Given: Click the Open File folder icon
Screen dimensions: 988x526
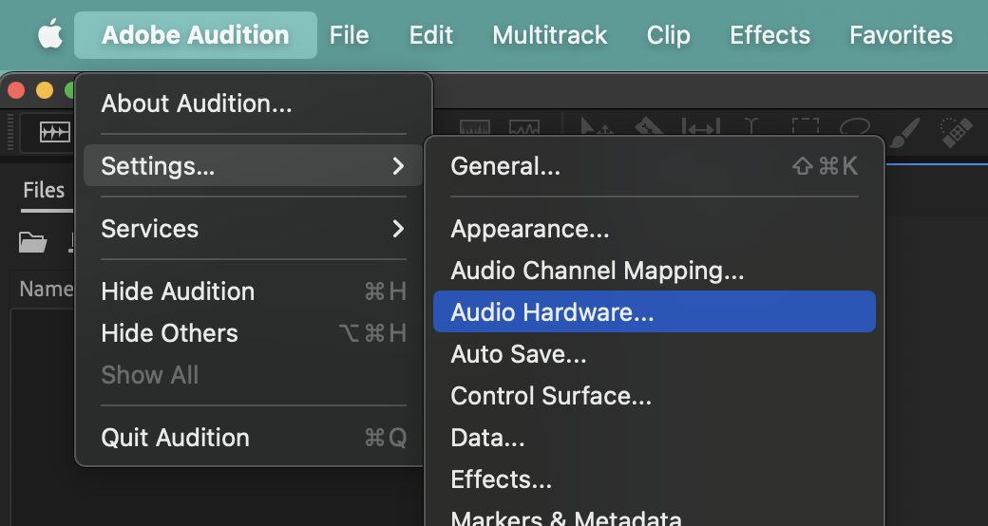Looking at the screenshot, I should click(x=32, y=242).
